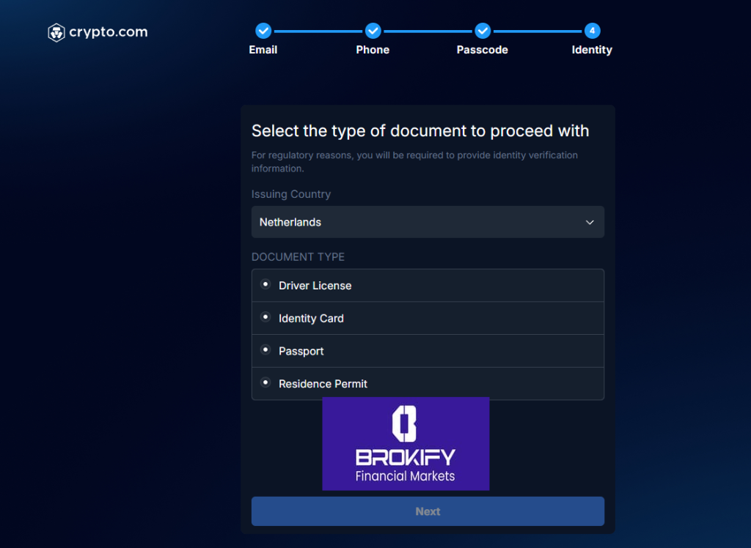Click the crypto.com hexagon logo icon
This screenshot has width=751, height=548.
(x=56, y=32)
